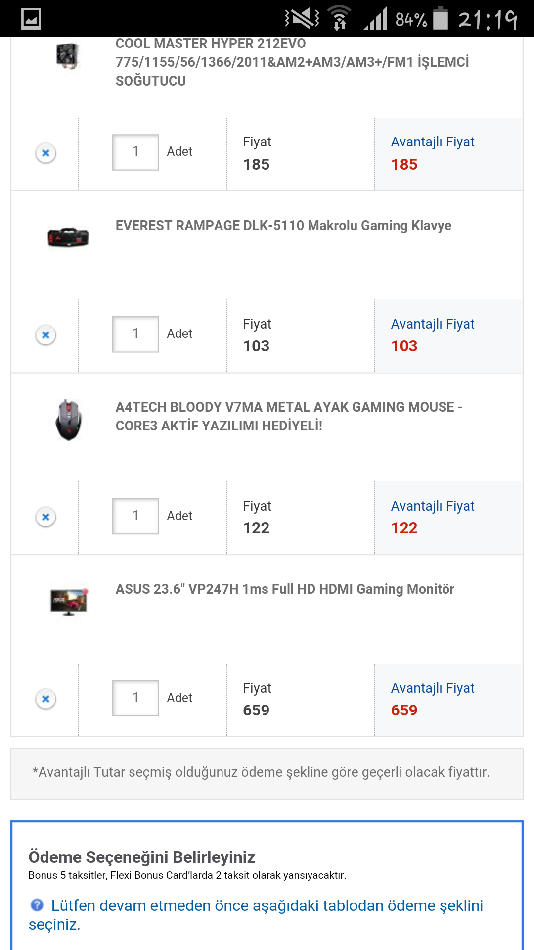Tap the Wi-Fi icon in status bar
Image resolution: width=534 pixels, height=950 pixels.
[x=339, y=18]
